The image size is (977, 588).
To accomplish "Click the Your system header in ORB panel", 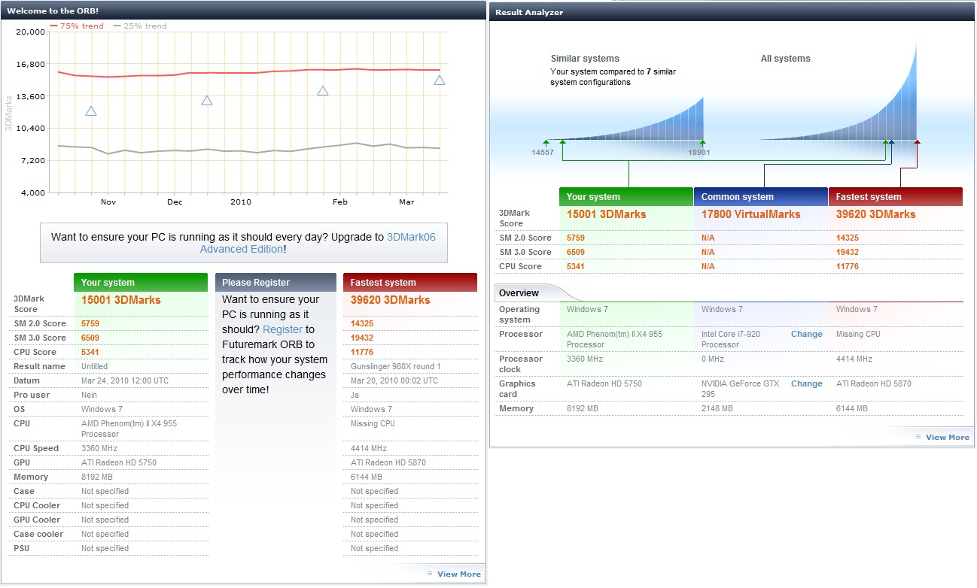I will 141,282.
